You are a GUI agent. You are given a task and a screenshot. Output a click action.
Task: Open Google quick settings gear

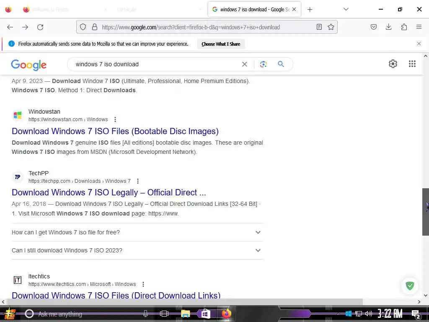tap(393, 64)
